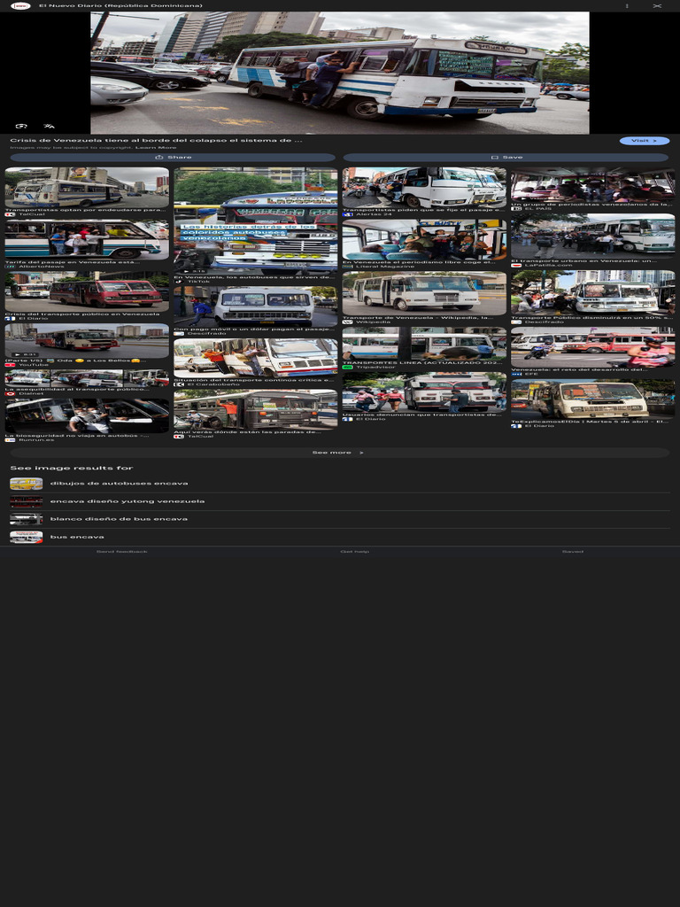Screen dimensions: 680x907
Task: Open 'Transportistas optan por endeudarse' thumbnail
Action: pyautogui.click(x=87, y=188)
